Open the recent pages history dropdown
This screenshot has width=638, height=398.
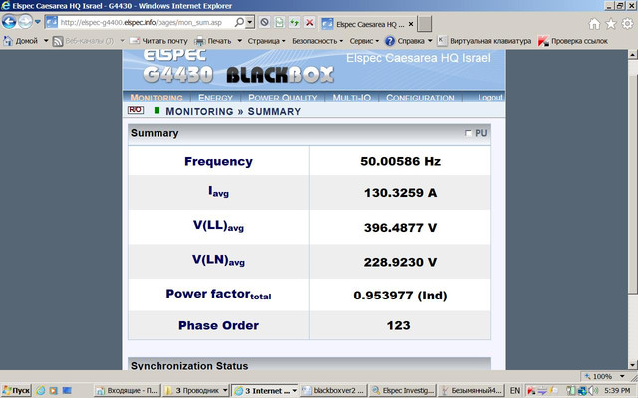(38, 22)
